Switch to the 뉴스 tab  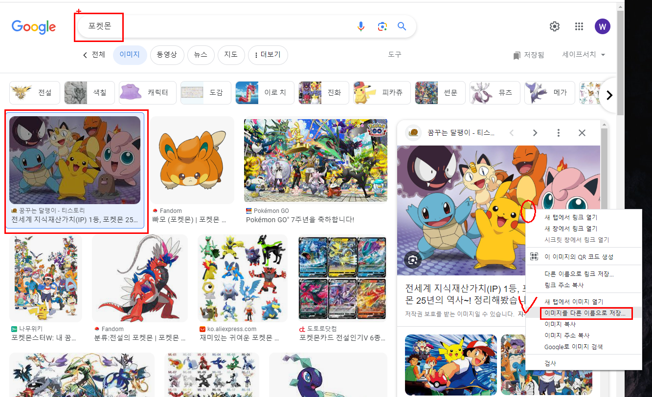[201, 55]
